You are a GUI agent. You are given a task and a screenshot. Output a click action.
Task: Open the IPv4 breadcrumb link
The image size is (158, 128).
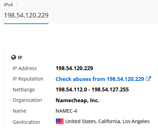tap(8, 5)
